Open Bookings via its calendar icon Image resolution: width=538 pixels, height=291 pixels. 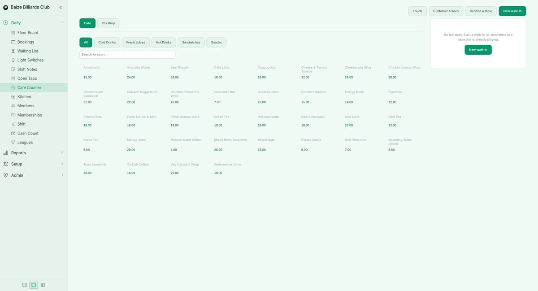pos(13,42)
